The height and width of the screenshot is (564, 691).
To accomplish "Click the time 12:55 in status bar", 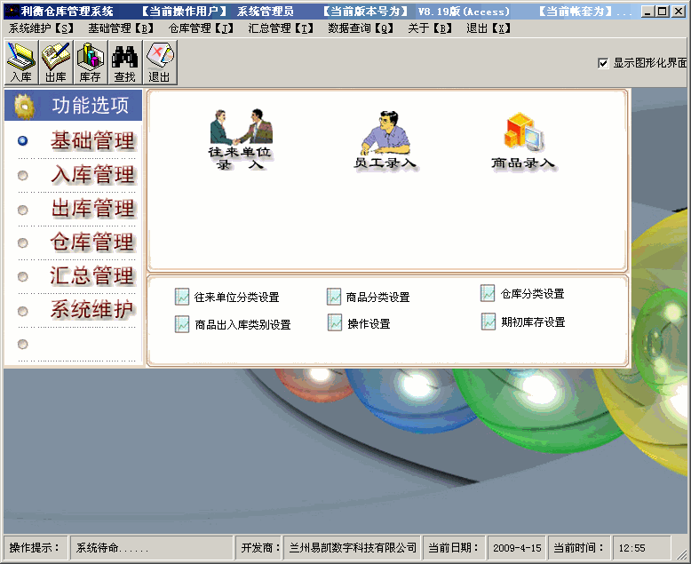I will pos(631,548).
